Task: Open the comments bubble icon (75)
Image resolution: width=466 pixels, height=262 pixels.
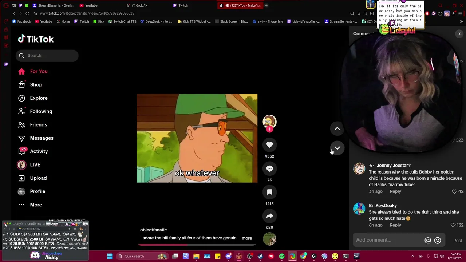Action: click(269, 168)
